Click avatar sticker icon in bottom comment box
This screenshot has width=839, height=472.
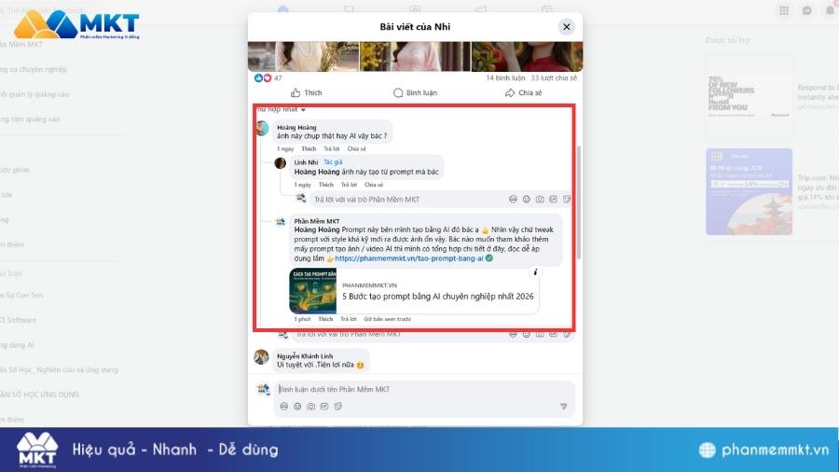tap(284, 407)
